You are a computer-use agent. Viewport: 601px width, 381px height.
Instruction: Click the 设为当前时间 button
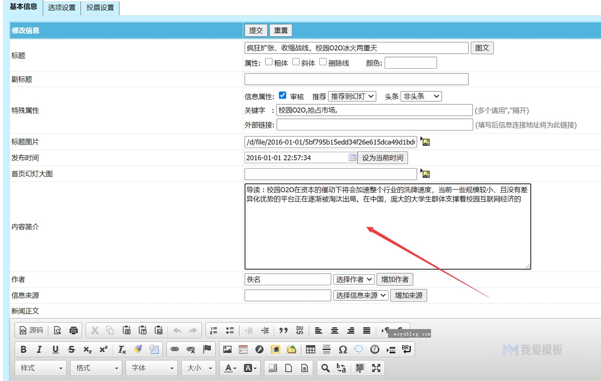pyautogui.click(x=382, y=157)
